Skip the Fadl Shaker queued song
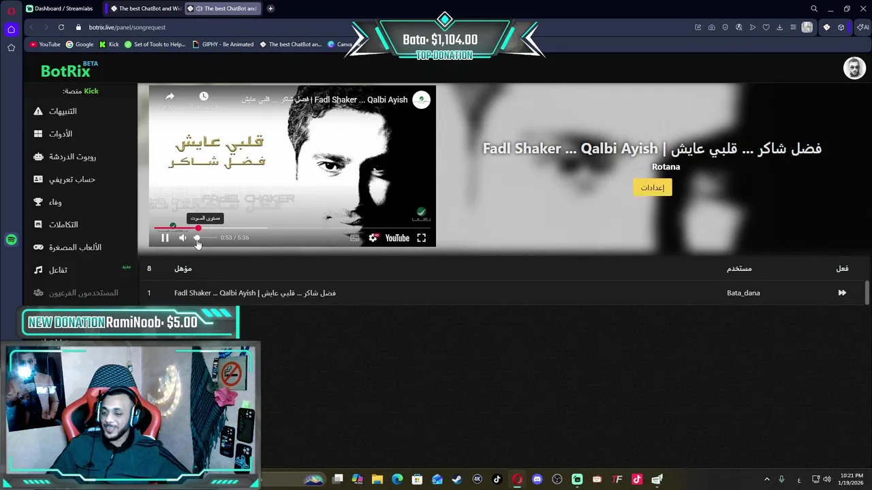Image resolution: width=872 pixels, height=490 pixels. (x=842, y=293)
